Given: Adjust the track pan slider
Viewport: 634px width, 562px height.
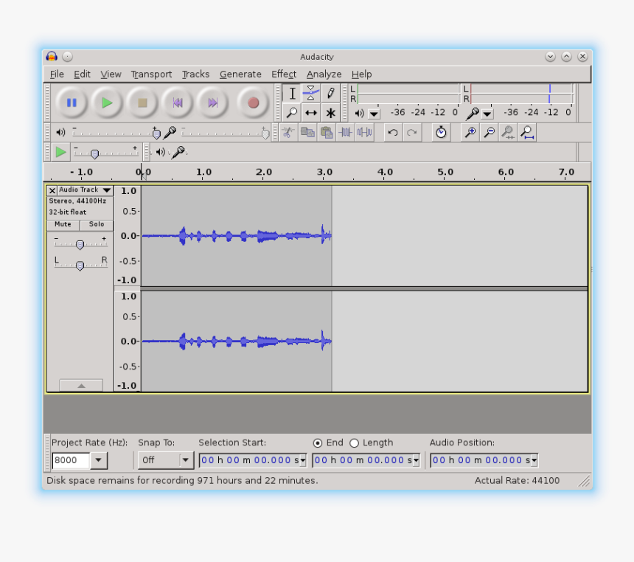Looking at the screenshot, I should [80, 266].
